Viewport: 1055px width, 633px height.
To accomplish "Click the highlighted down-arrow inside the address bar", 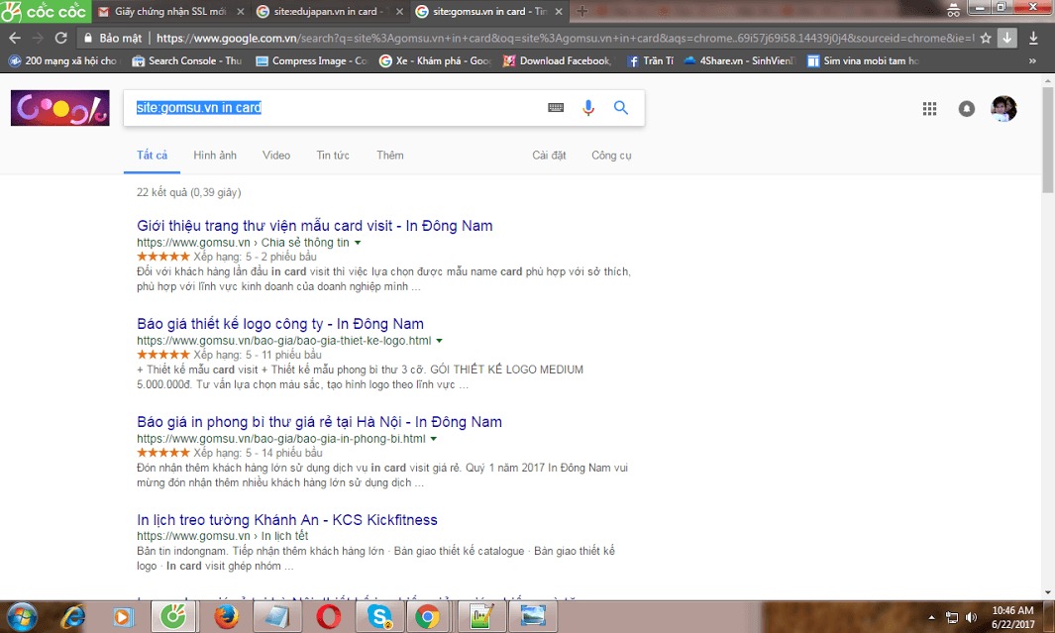I will (x=1007, y=39).
